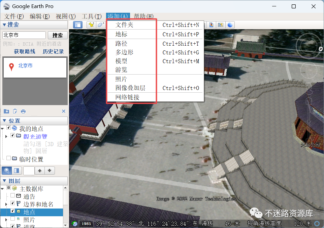
Task: Expand the 照片 layer node
Action: (6, 220)
